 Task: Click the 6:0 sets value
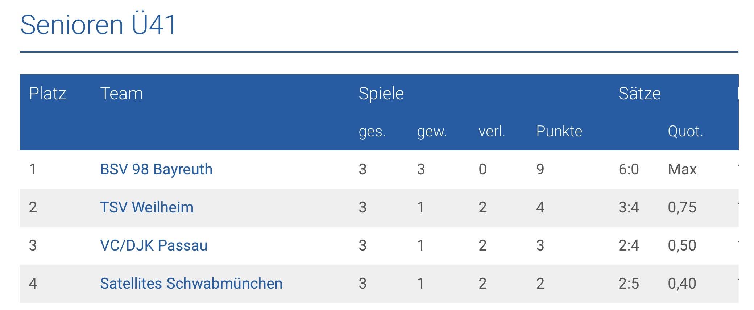[x=629, y=169]
